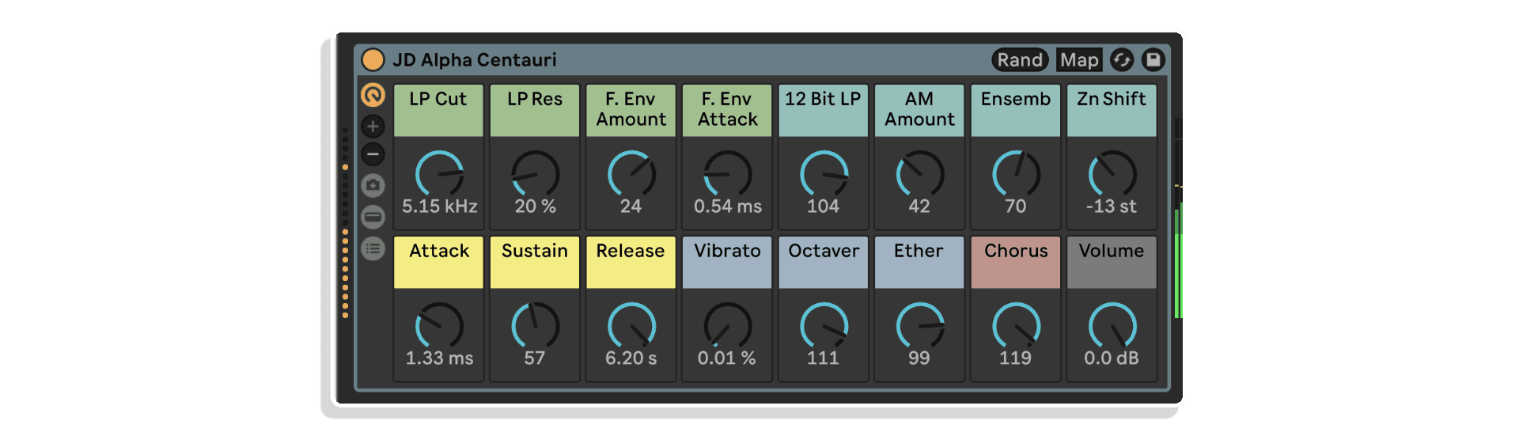Click the Rand randomize button
This screenshot has height=436, width=1519.
(x=1019, y=60)
